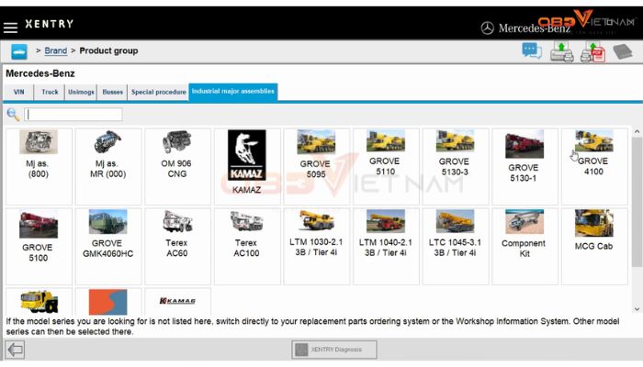Pick the GROVE 4100 crane
This screenshot has height=367, width=643.
tap(594, 166)
